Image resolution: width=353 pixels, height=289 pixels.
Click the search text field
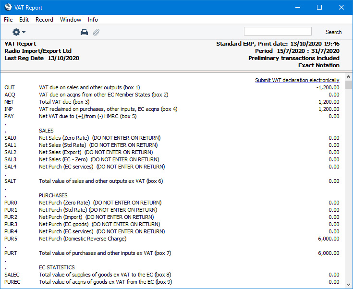coord(278,31)
